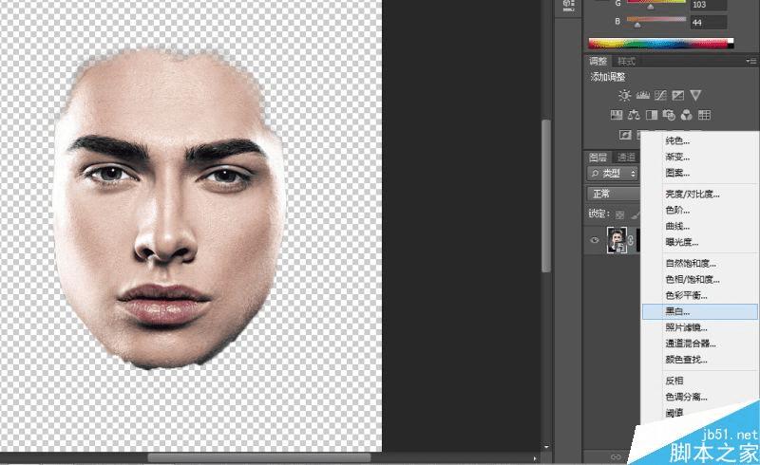Select the face layer thumbnail

click(617, 241)
